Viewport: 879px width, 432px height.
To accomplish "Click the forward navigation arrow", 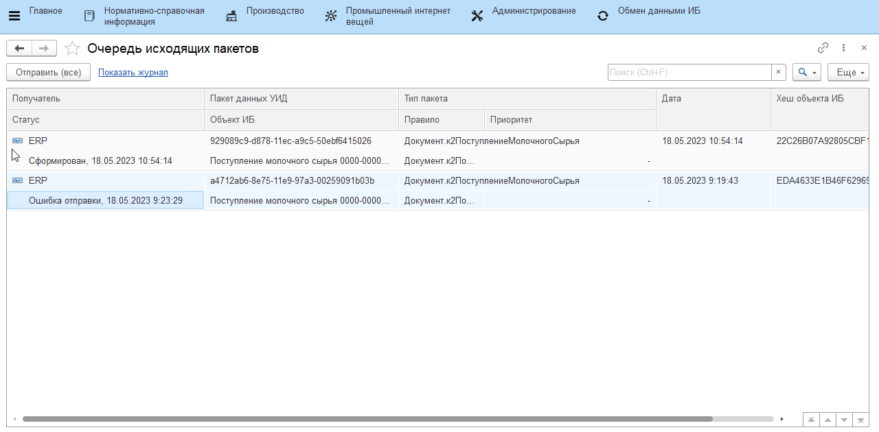I will pyautogui.click(x=43, y=48).
